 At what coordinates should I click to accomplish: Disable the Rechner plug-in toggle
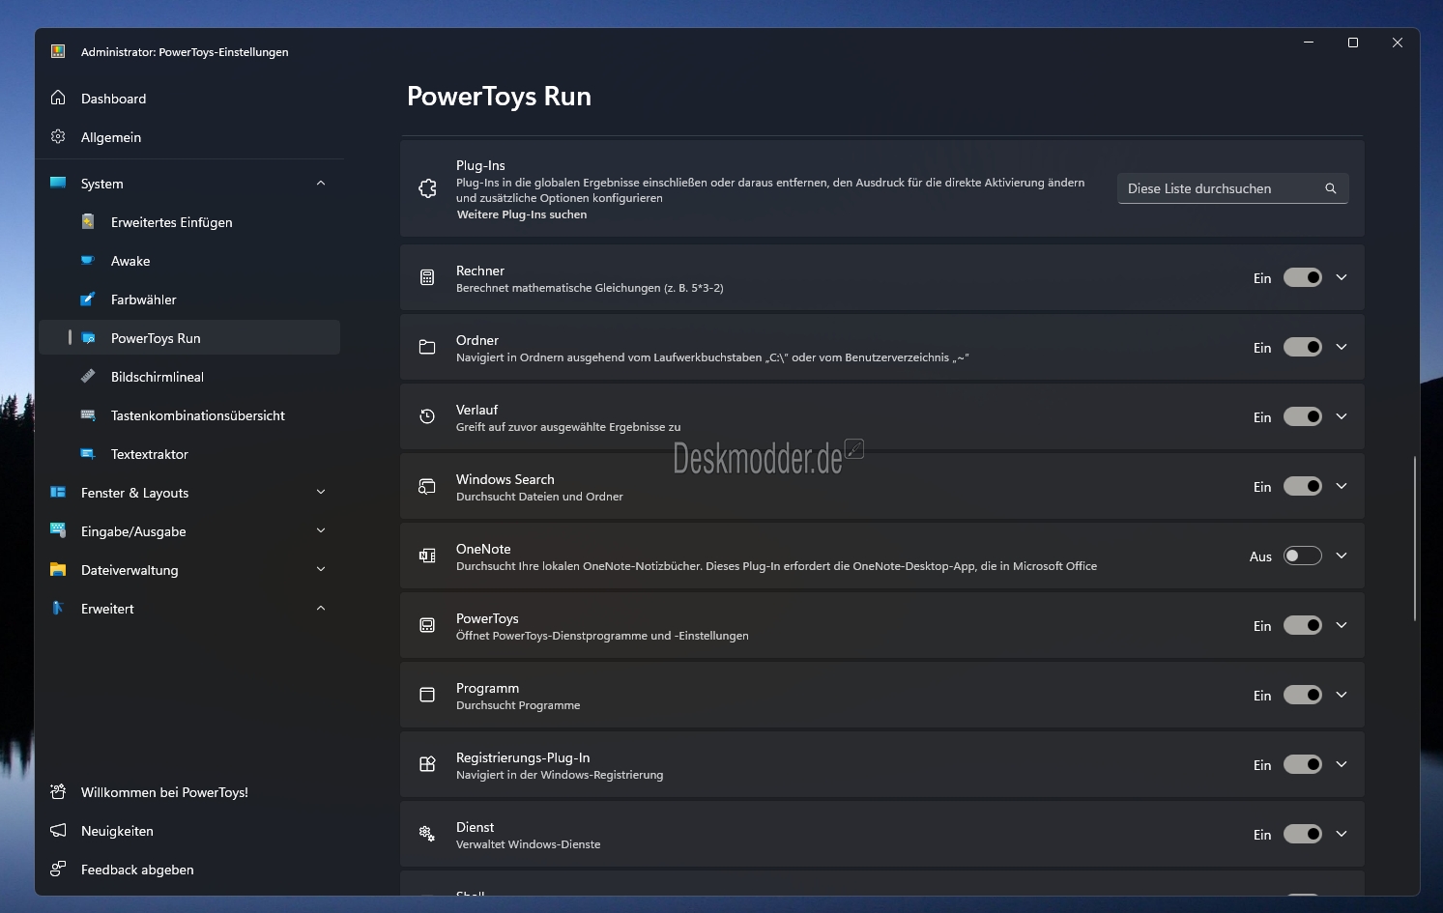(x=1302, y=277)
